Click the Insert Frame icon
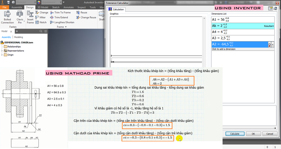281x149 pixels. (30, 17)
